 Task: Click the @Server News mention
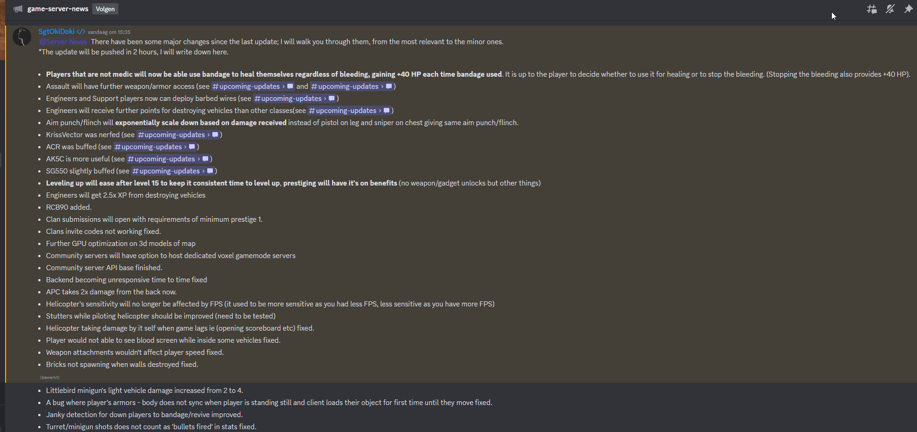point(63,42)
